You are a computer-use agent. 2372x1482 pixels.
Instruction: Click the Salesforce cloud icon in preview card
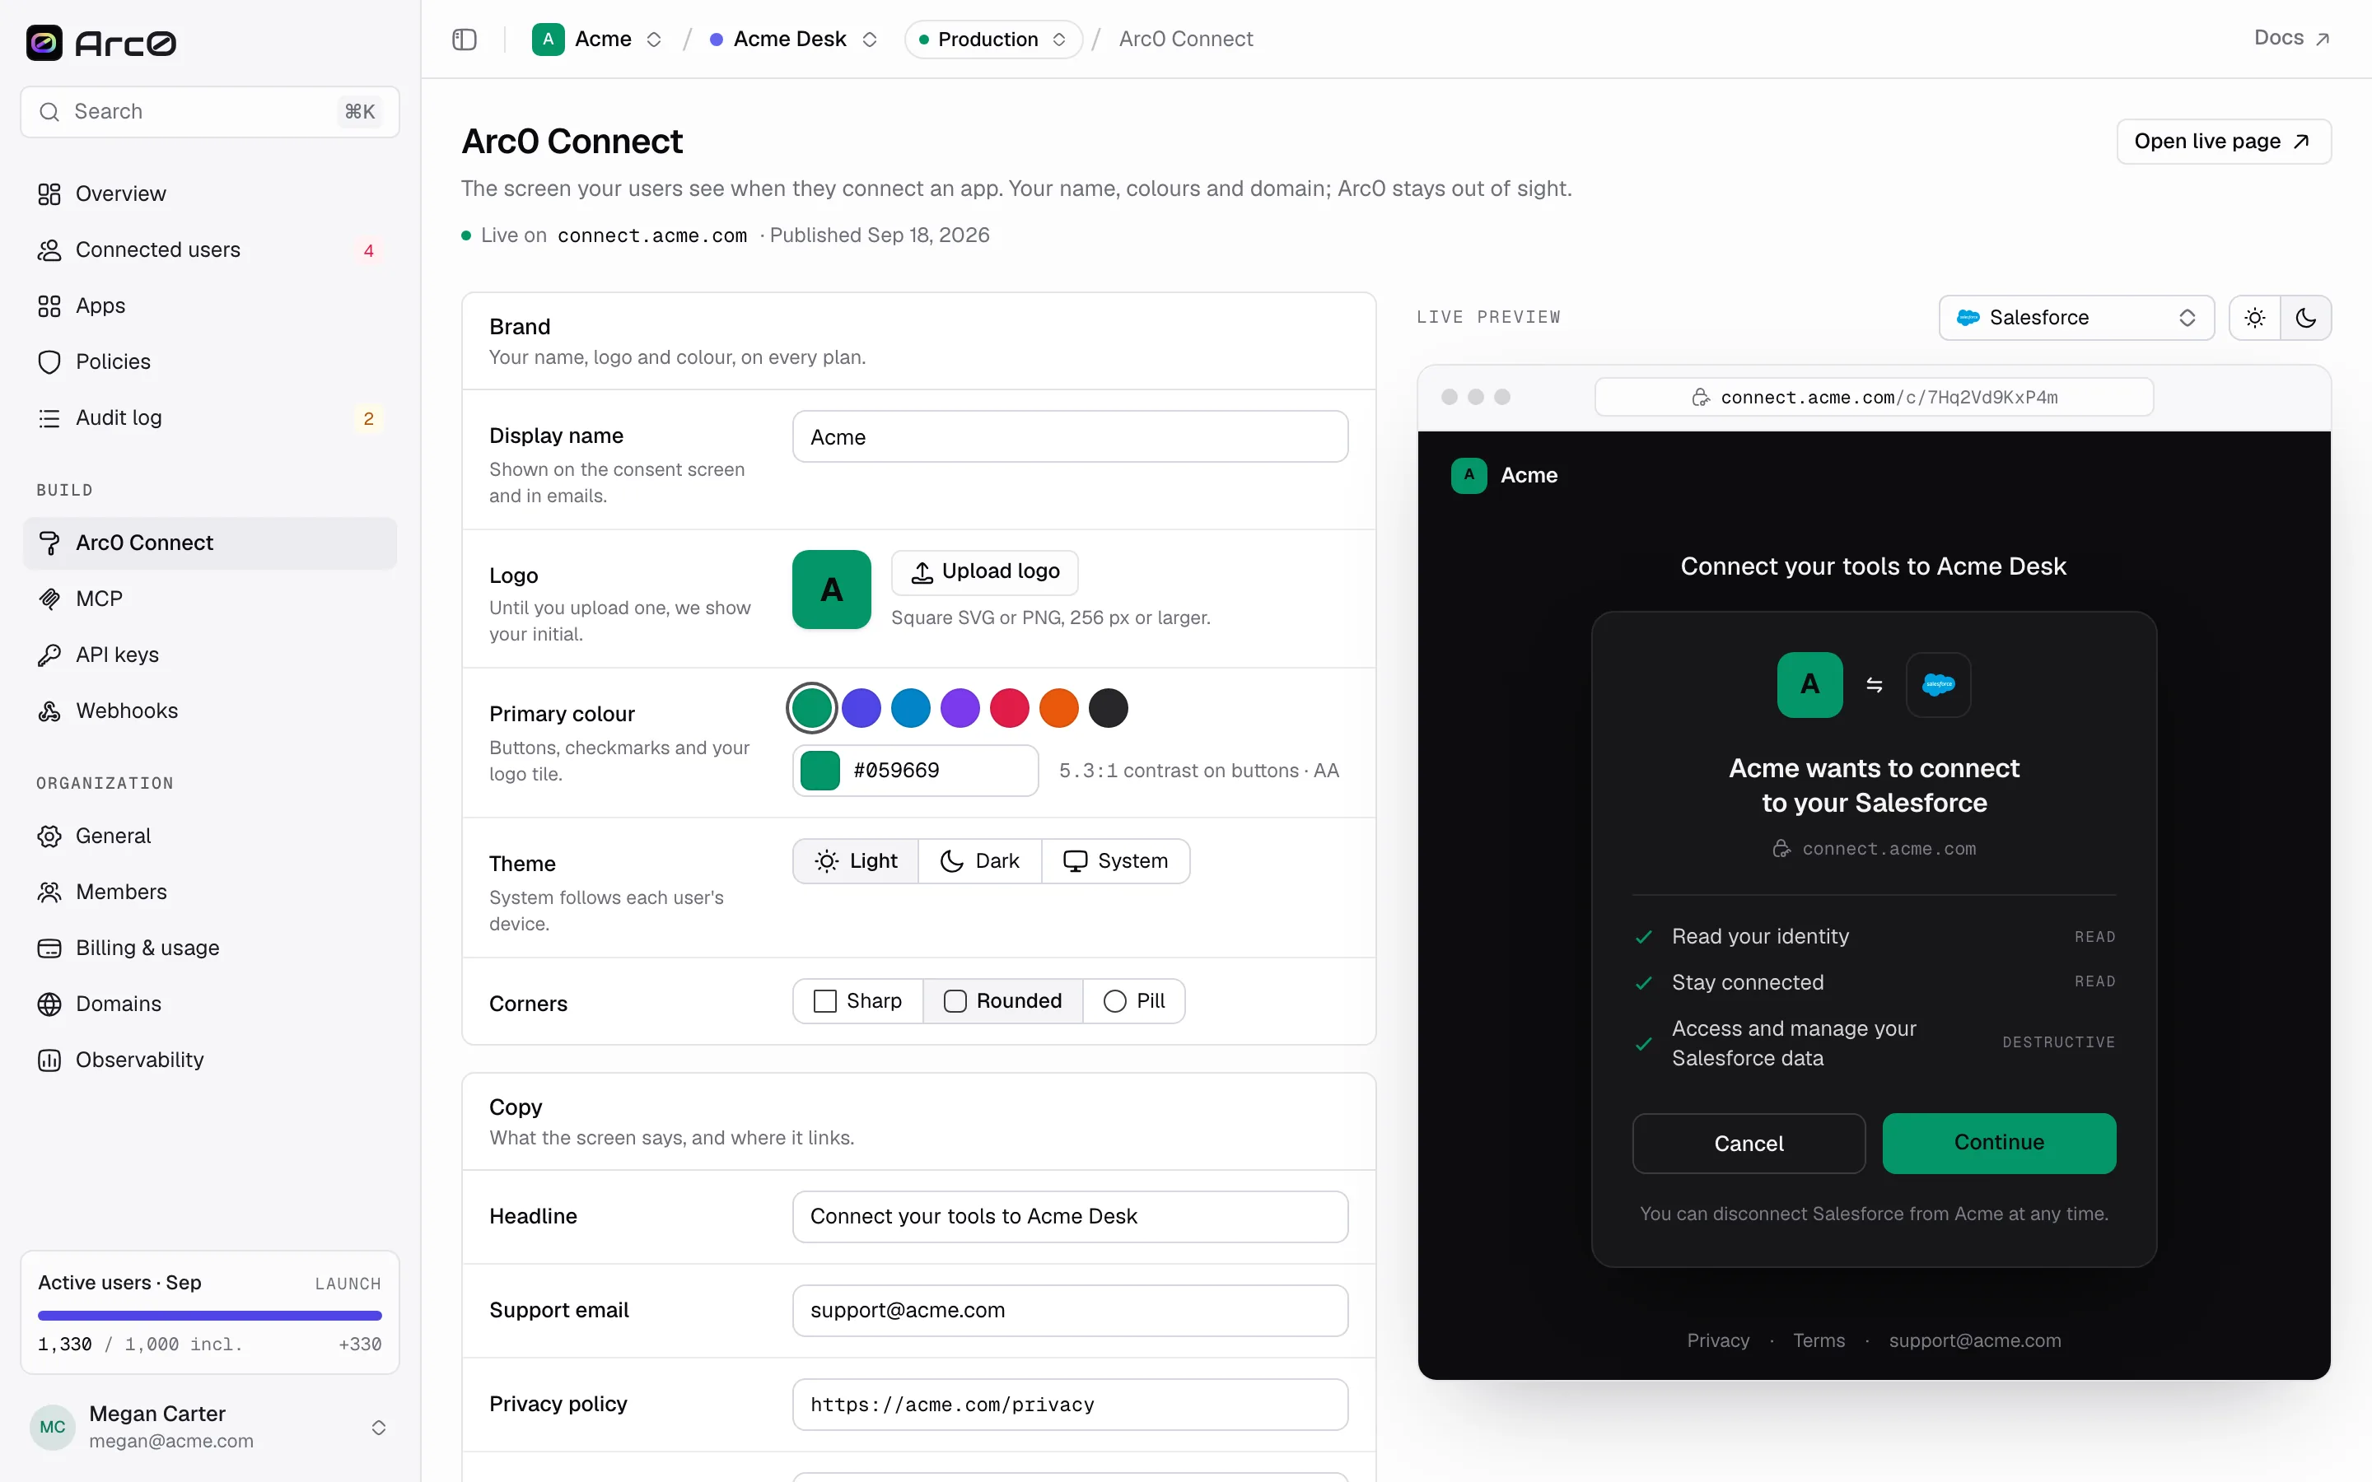(1938, 684)
